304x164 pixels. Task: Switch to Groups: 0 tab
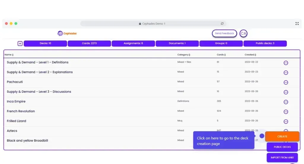coord(221,43)
